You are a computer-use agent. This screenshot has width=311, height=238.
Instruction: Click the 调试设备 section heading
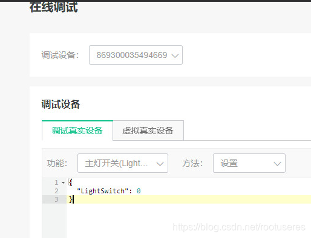pyautogui.click(x=61, y=105)
